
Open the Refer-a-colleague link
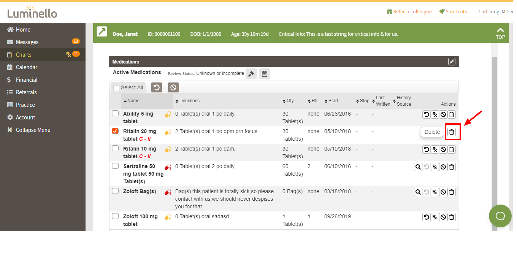[409, 12]
